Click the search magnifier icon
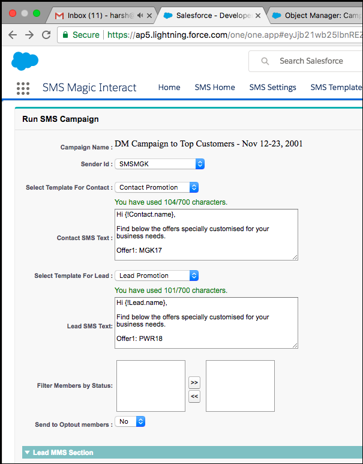363x464 pixels. 265,61
